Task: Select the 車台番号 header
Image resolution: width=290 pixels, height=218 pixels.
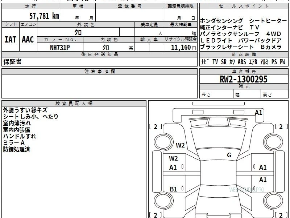Action: (x=244, y=71)
